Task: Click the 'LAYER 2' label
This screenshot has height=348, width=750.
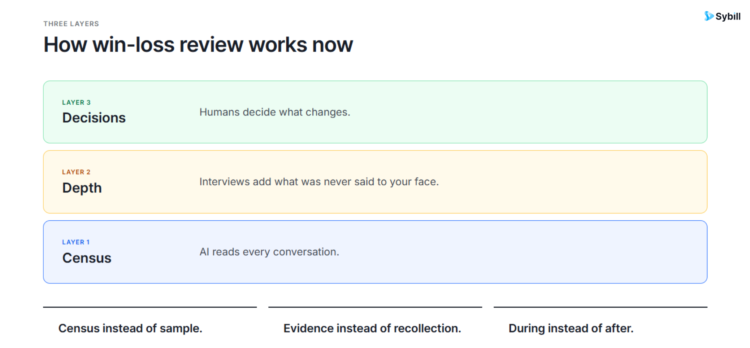Action: pos(76,172)
